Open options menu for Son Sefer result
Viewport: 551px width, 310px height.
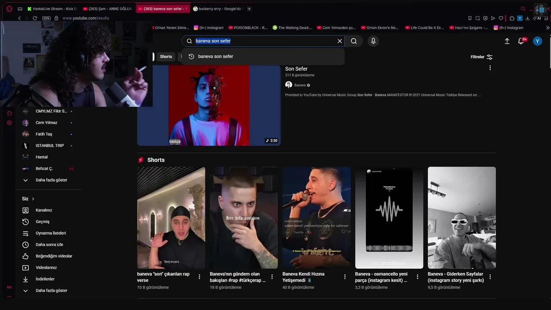(490, 68)
